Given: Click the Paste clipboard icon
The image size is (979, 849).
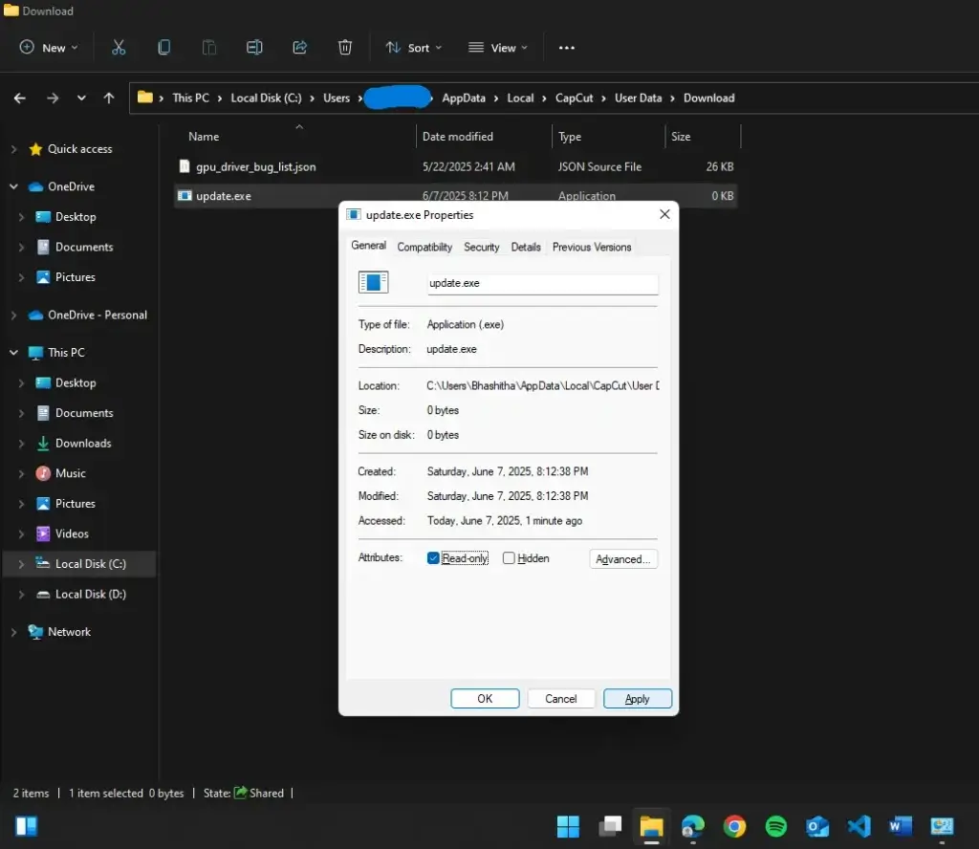Looking at the screenshot, I should coord(209,48).
